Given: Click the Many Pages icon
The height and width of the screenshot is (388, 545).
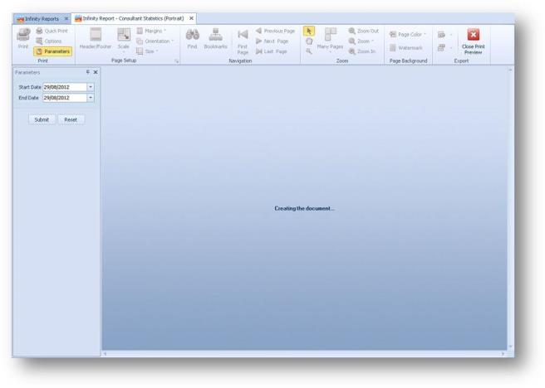Looking at the screenshot, I should (330, 35).
